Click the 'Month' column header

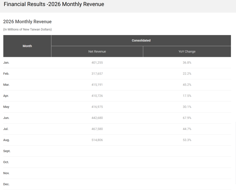(27, 46)
